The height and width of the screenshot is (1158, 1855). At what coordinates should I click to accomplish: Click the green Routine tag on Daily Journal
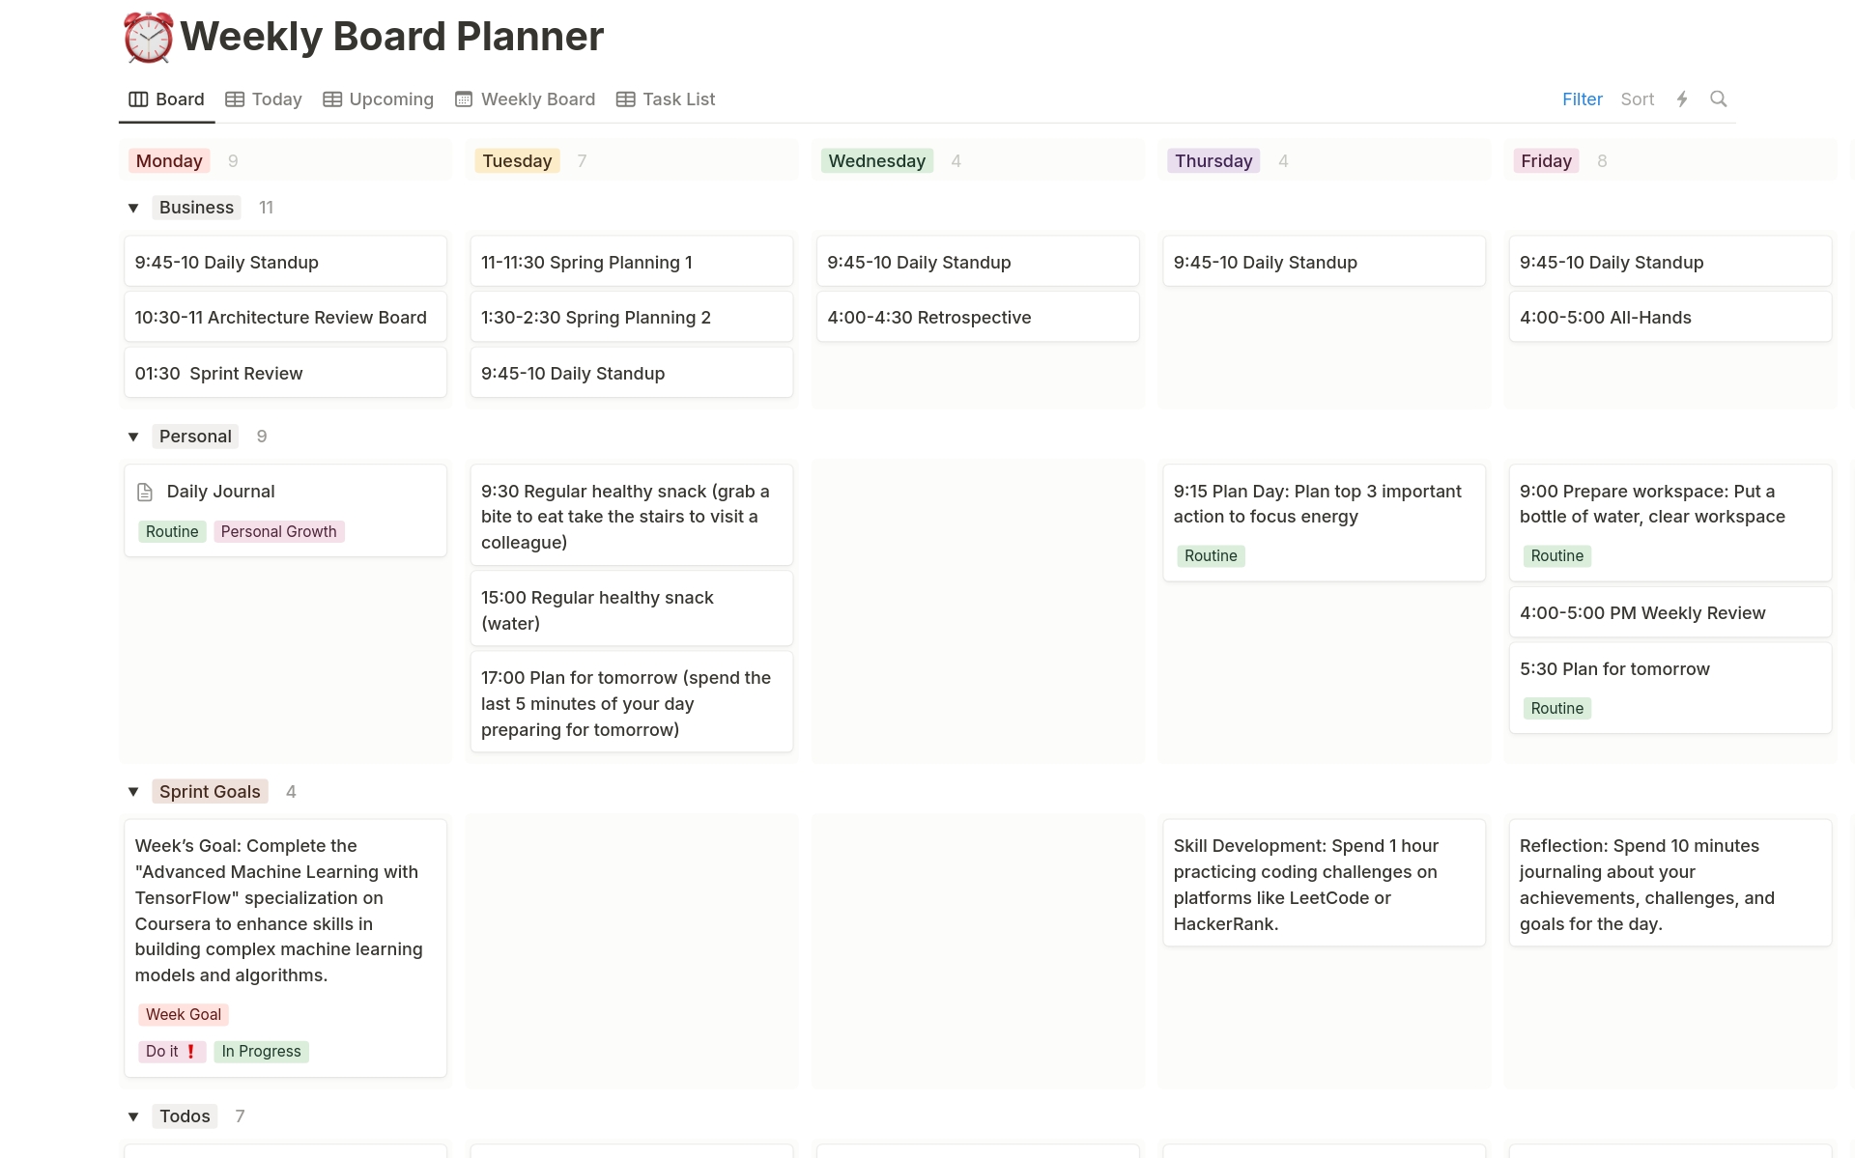pos(172,531)
